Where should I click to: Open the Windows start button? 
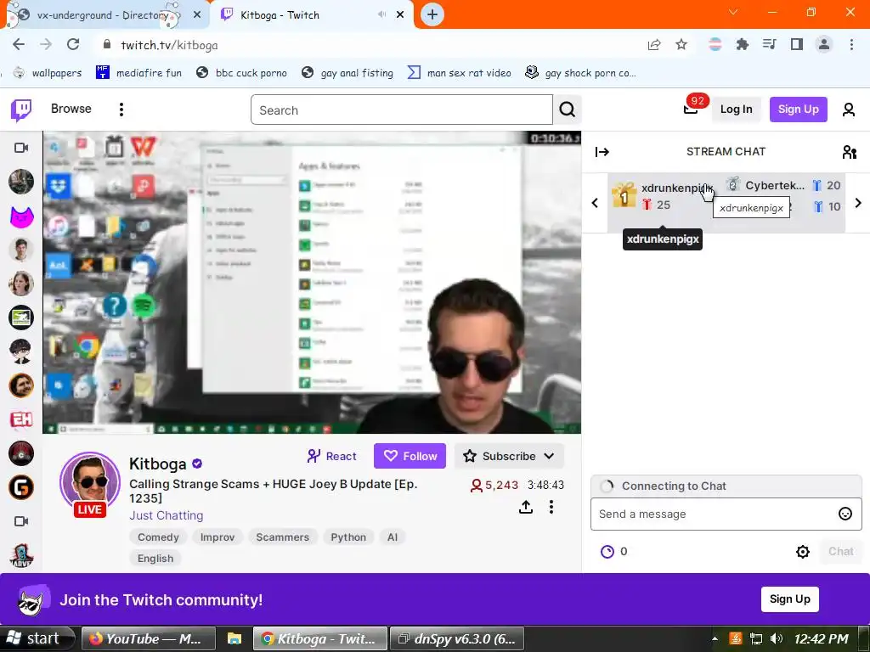point(37,638)
